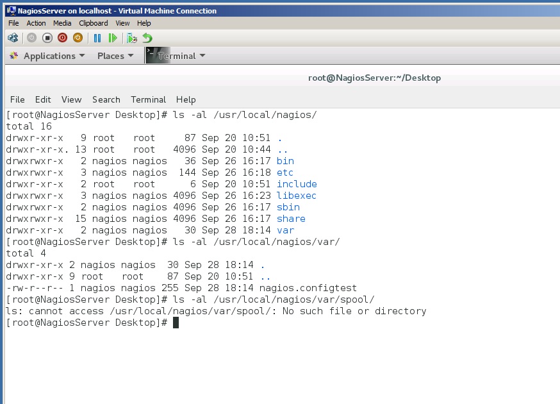Click the orange Save state icon
Viewport: 560px width, 404px height.
78,38
